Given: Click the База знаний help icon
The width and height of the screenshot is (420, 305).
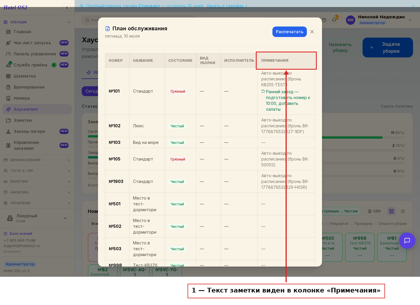Looking at the screenshot, I should point(5,234).
